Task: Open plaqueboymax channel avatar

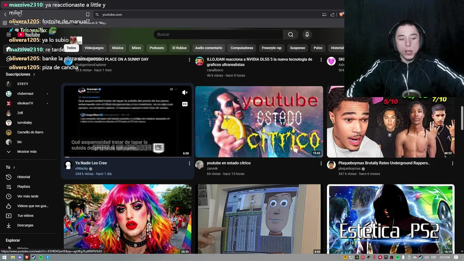Action: 331,165
